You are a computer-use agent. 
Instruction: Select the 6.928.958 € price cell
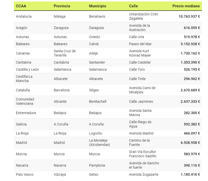[x=190, y=143]
